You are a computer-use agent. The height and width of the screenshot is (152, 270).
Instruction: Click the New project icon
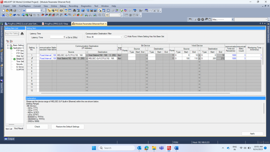click(x=3, y=11)
